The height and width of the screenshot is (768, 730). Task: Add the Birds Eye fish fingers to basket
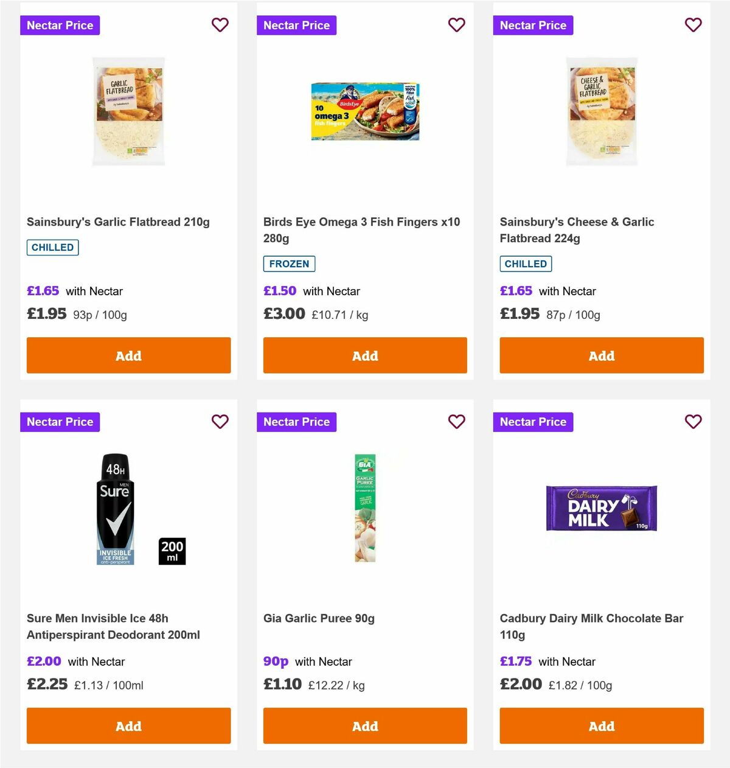[364, 355]
